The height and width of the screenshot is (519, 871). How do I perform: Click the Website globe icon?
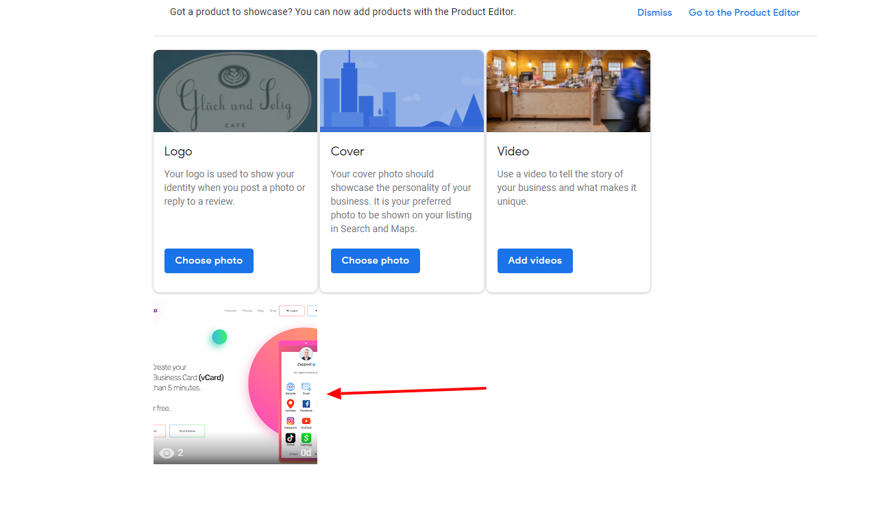coord(291,387)
